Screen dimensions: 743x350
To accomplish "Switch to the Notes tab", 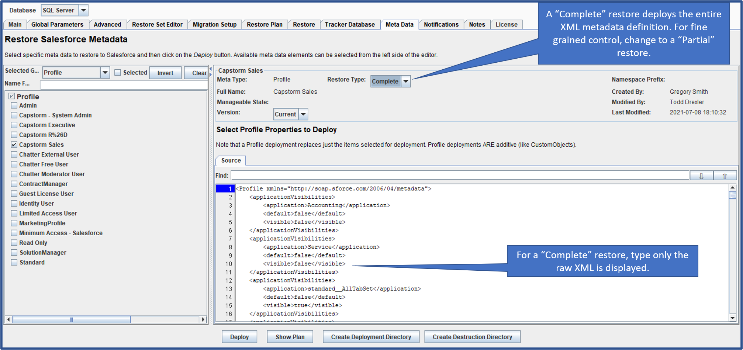I will pos(477,24).
